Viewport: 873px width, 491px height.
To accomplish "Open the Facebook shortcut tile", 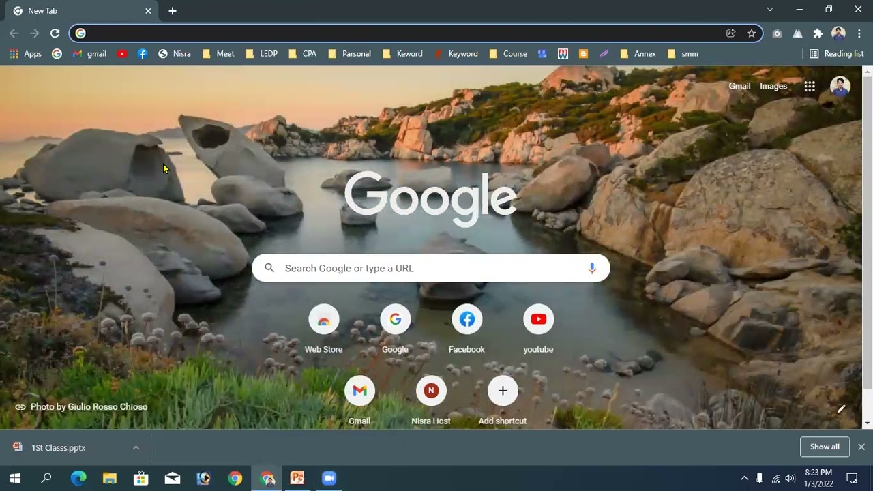I will (467, 320).
